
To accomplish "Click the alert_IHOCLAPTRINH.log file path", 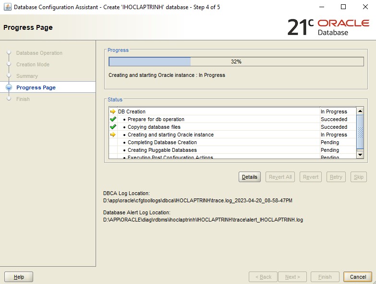I will tap(203, 220).
